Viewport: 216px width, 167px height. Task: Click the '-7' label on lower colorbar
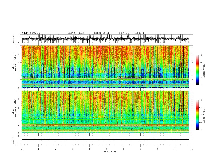201,130
